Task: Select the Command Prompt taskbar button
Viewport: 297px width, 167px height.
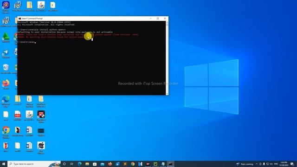Action: tap(170, 164)
